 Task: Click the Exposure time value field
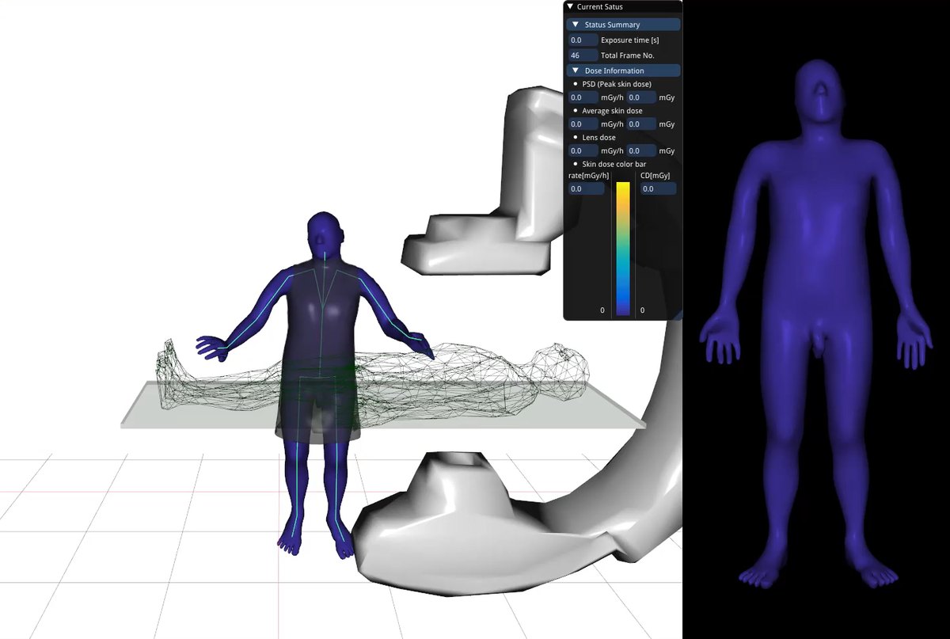583,40
